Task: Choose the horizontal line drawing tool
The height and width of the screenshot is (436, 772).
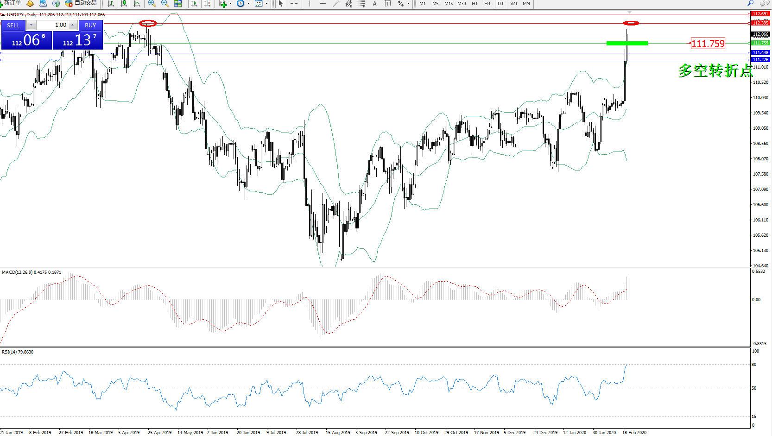Action: [323, 4]
